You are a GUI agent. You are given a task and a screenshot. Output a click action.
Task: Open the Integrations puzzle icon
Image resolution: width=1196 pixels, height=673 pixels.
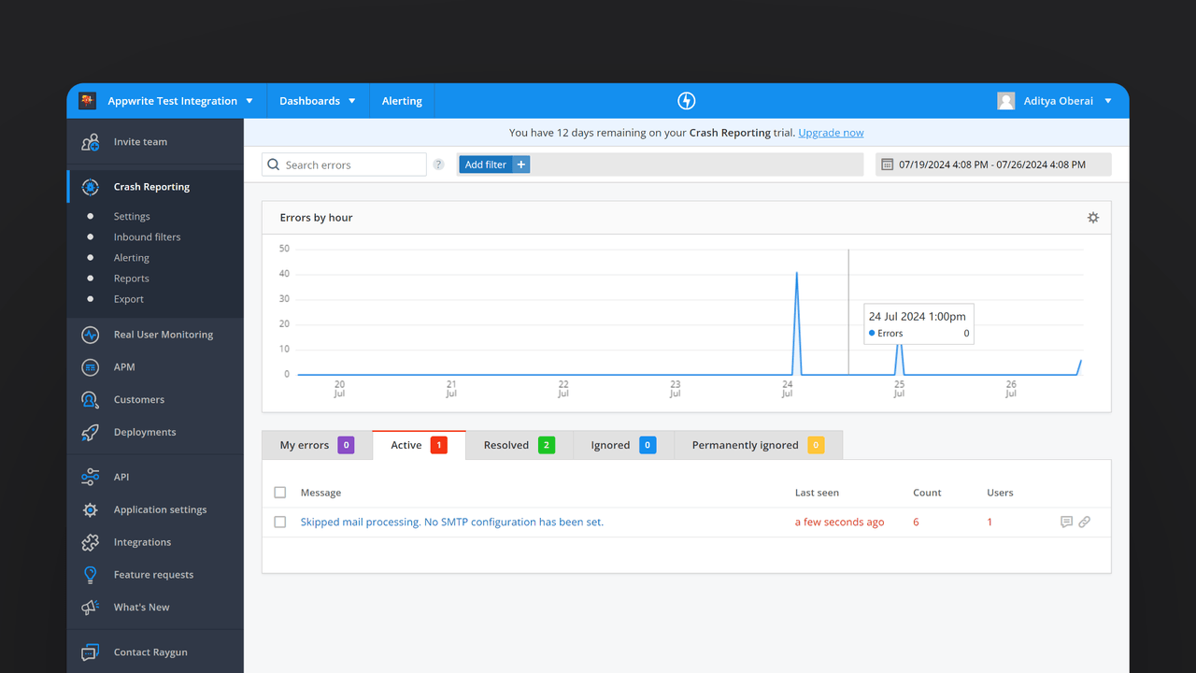click(91, 542)
